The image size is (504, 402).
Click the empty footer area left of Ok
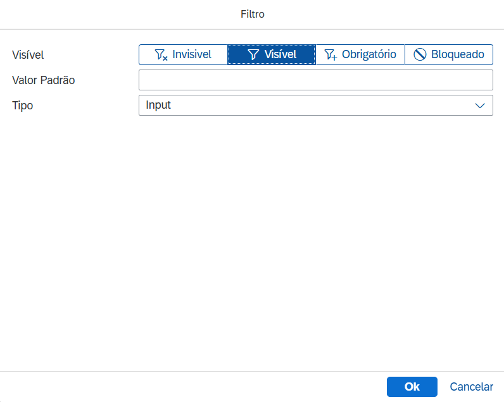[x=190, y=387]
